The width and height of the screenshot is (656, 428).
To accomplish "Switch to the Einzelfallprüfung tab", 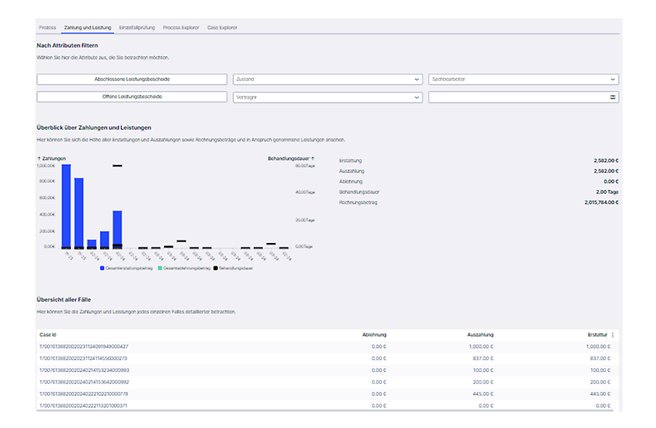I will click(x=137, y=27).
